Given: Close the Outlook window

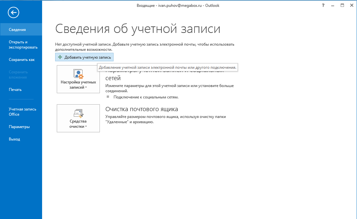Looking at the screenshot, I should pos(352,5).
